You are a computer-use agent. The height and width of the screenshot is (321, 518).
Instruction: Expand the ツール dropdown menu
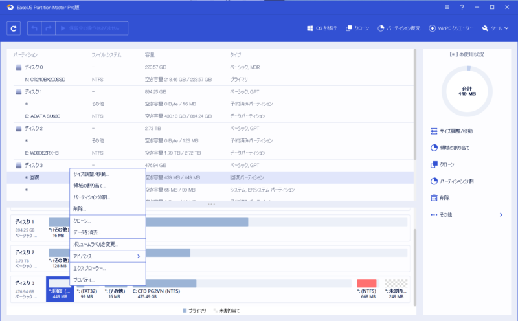coord(495,28)
